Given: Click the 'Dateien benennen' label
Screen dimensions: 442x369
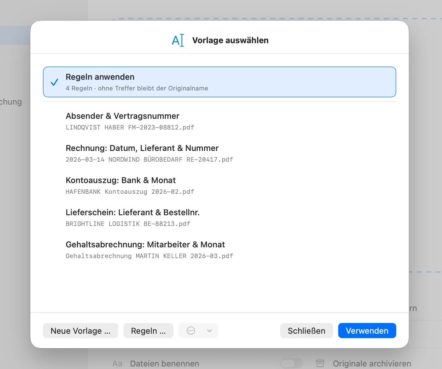Looking at the screenshot, I should pyautogui.click(x=164, y=364).
